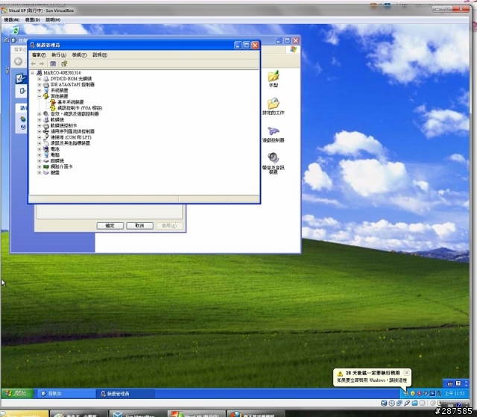The height and width of the screenshot is (417, 477).
Task: Open the 說明(H) menu in Device Manager
Action: (x=100, y=54)
